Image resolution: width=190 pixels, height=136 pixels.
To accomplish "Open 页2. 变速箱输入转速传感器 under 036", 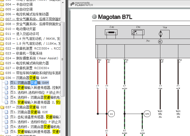I will click(x=35, y=88).
